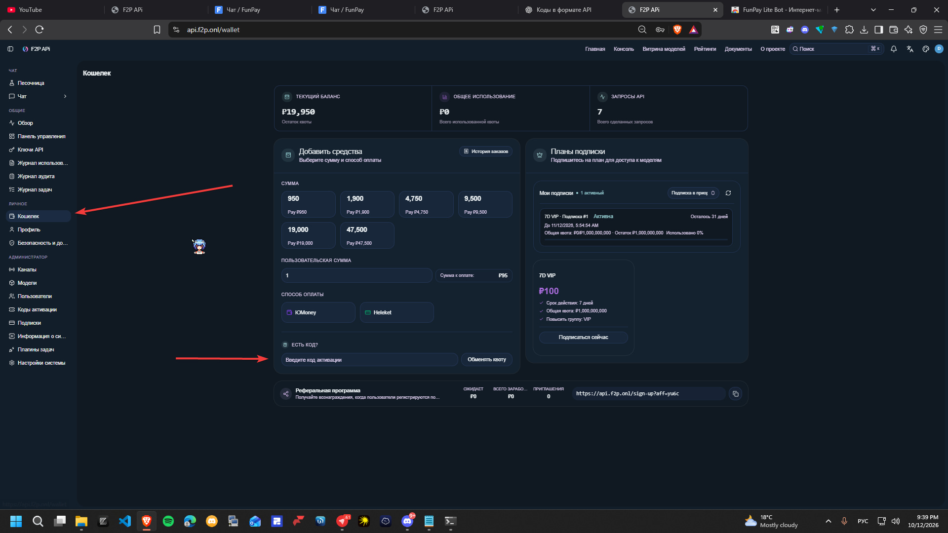Open Витрина моделей in the top menu
This screenshot has width=948, height=533.
tap(664, 49)
